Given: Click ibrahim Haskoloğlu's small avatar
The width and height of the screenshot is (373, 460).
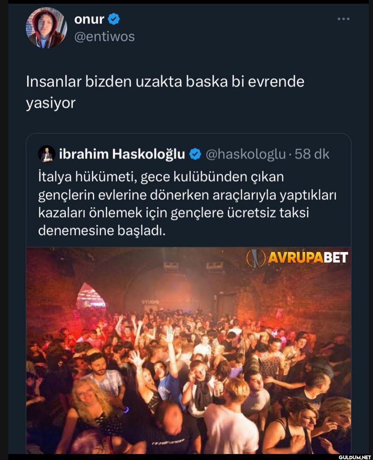Looking at the screenshot, I should point(47,154).
